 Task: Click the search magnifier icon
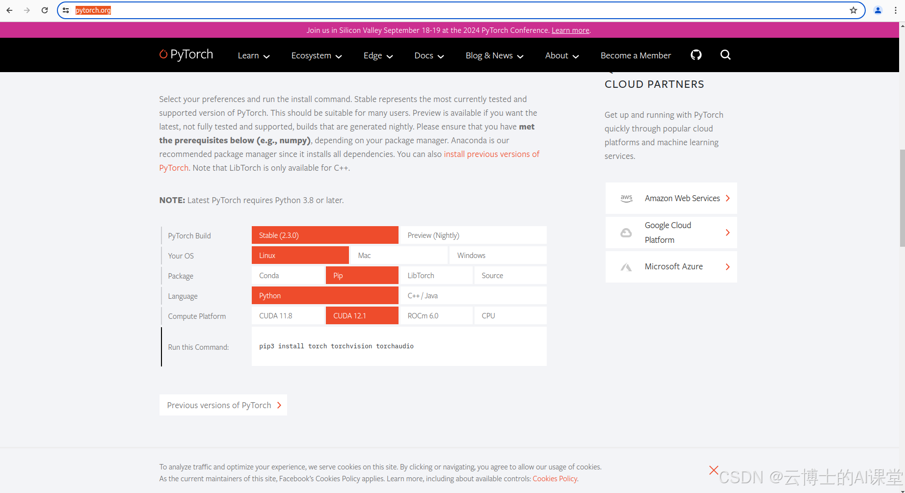click(725, 55)
